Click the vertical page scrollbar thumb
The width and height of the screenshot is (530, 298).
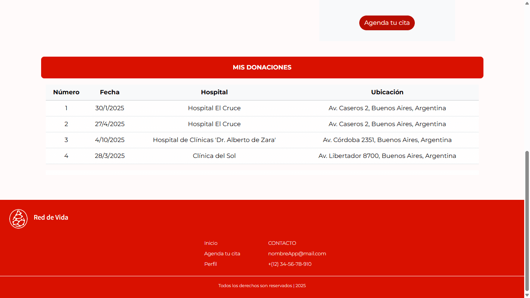pyautogui.click(x=527, y=221)
